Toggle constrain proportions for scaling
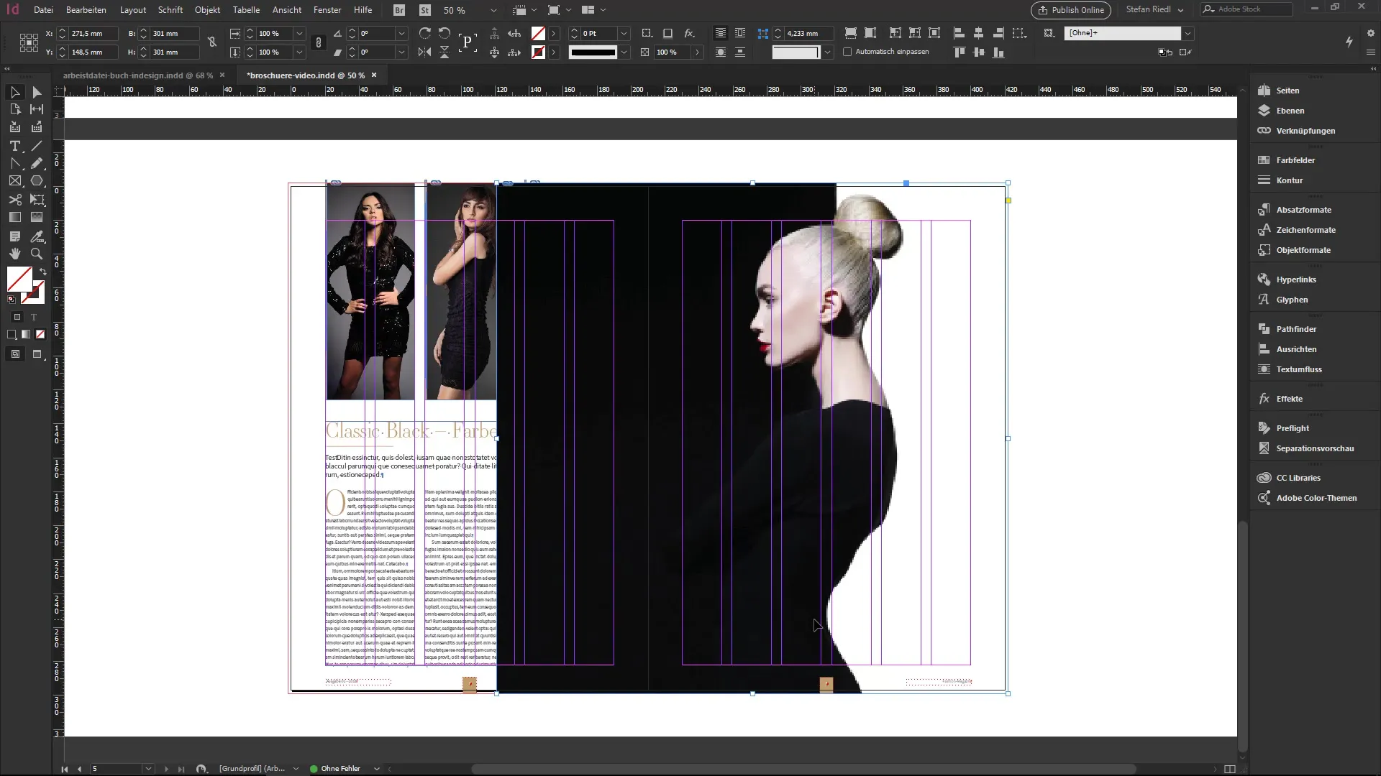The height and width of the screenshot is (776, 1381). tap(319, 42)
